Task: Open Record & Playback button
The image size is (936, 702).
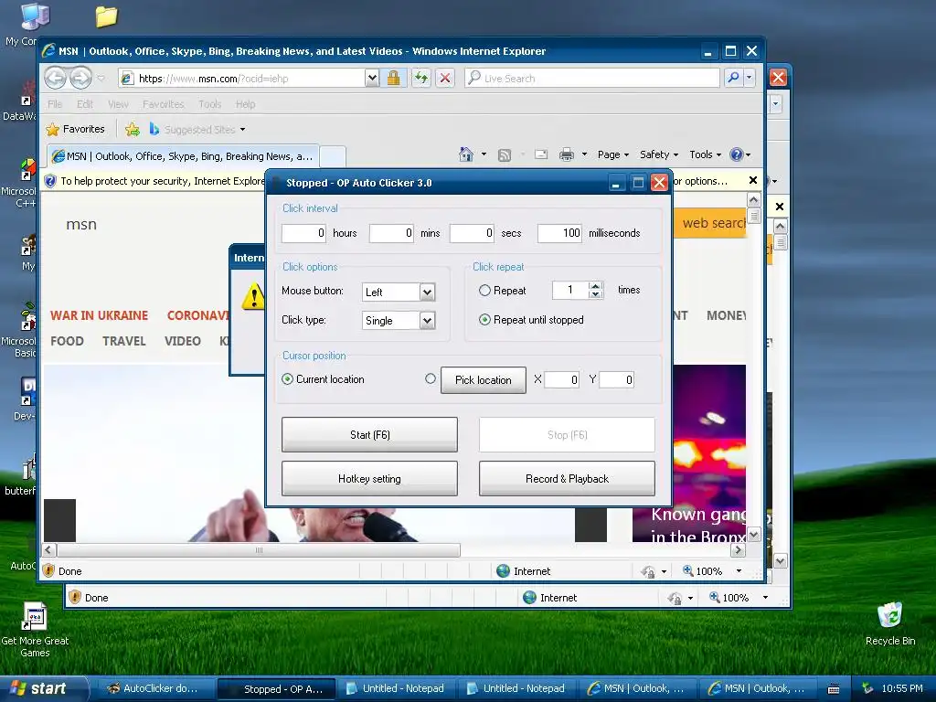Action: [x=567, y=479]
